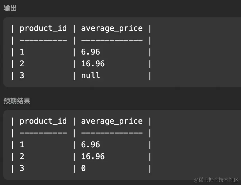
Task: Select product_id header in output table
Action: (43, 28)
